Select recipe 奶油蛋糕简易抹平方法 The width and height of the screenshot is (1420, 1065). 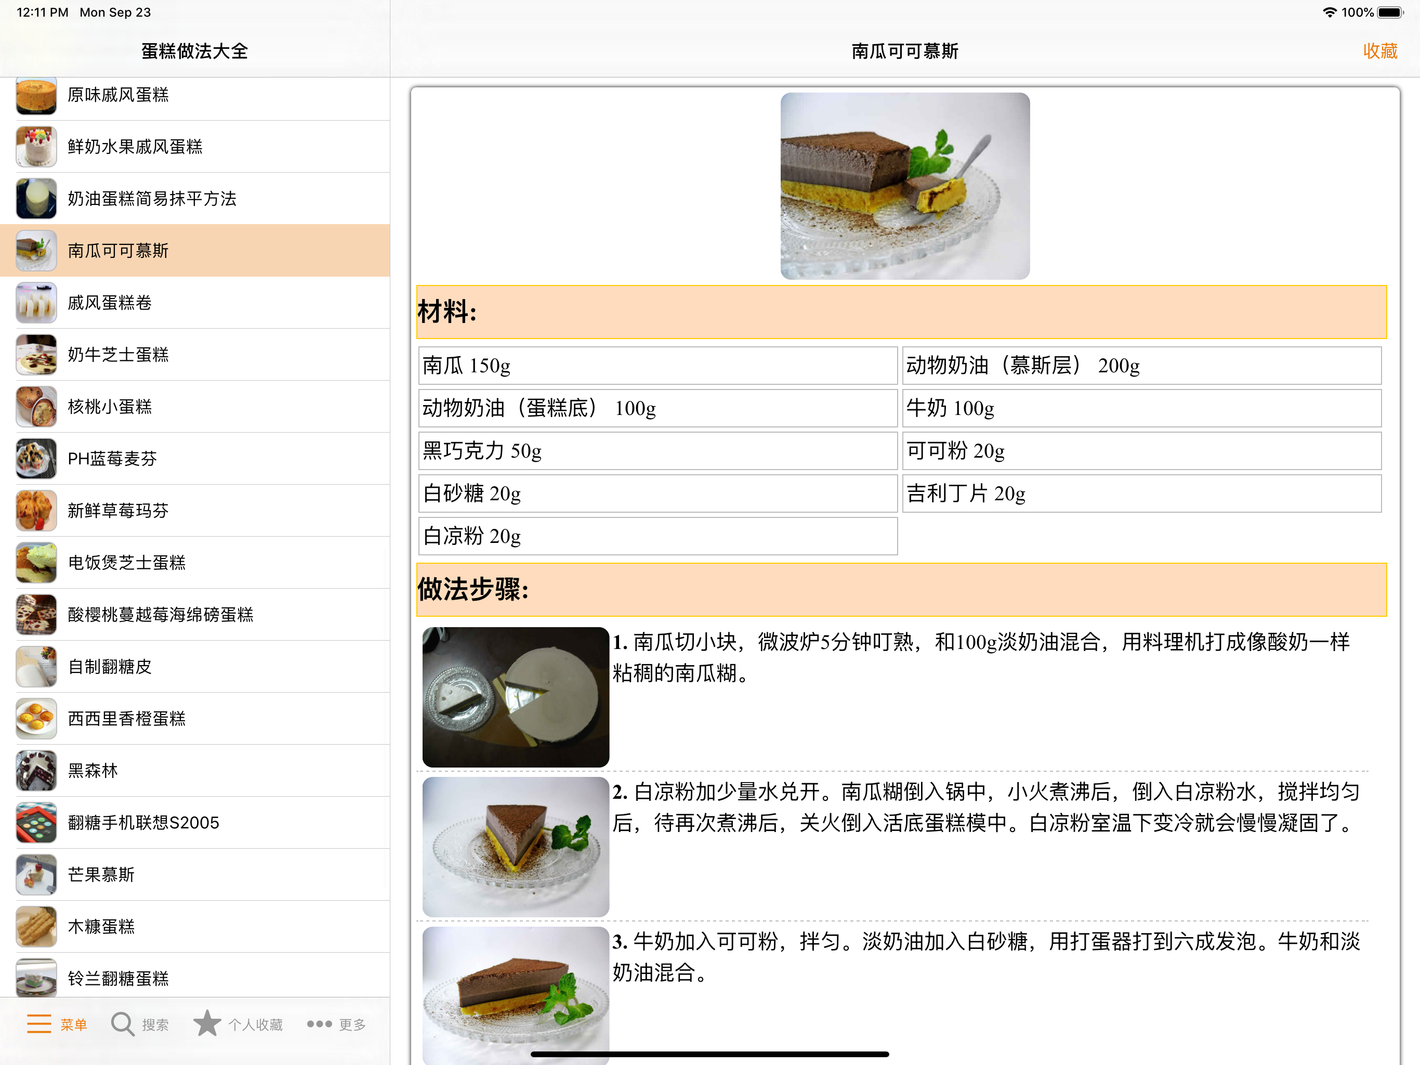152,199
